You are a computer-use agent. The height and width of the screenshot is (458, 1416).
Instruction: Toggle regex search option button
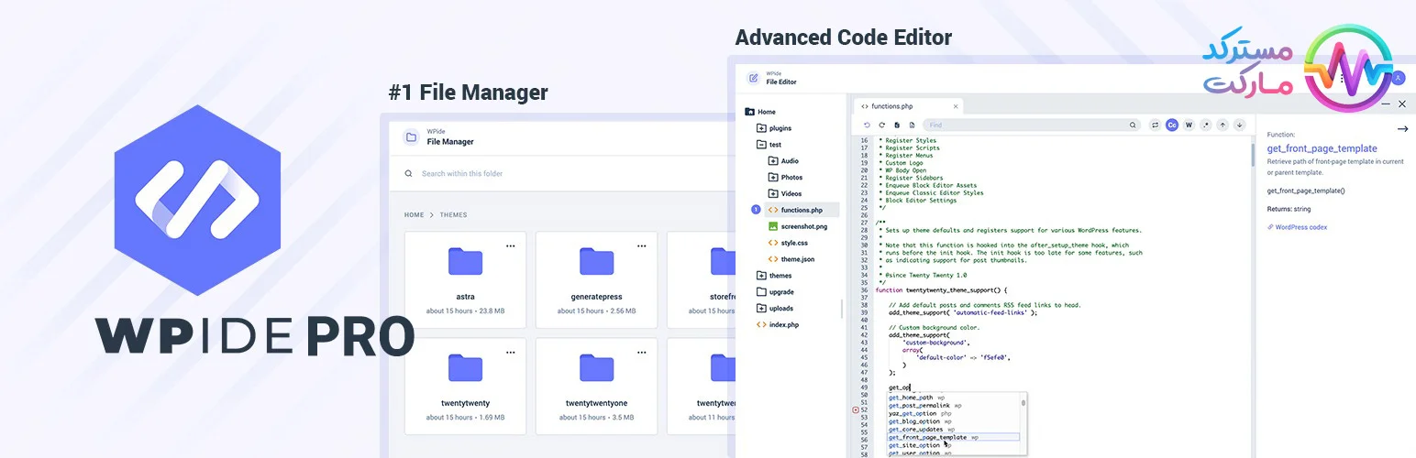pyautogui.click(x=1205, y=125)
